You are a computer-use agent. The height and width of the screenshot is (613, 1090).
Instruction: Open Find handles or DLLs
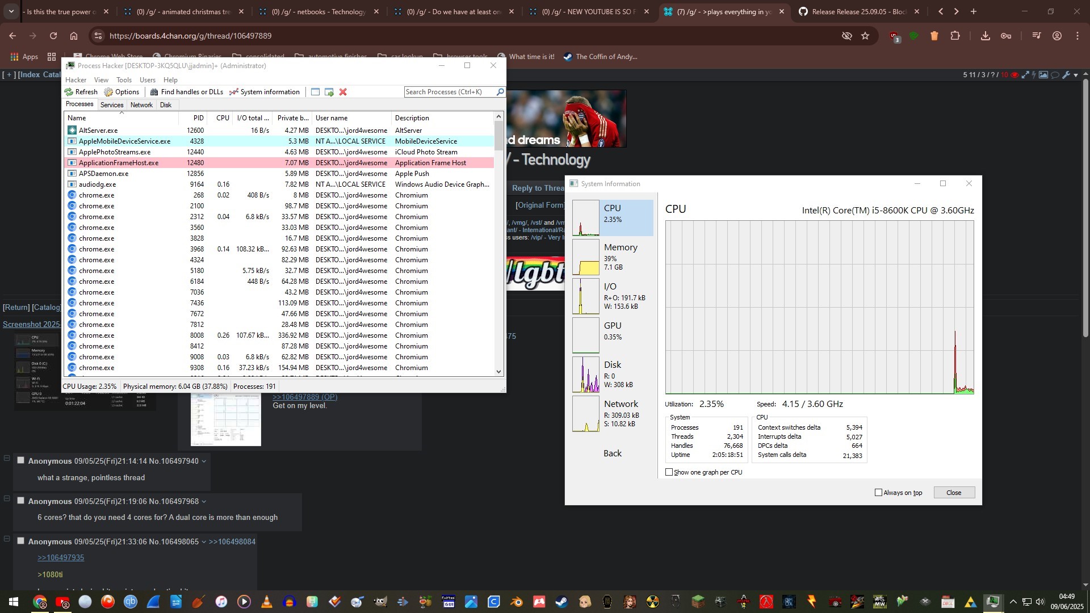coord(186,92)
